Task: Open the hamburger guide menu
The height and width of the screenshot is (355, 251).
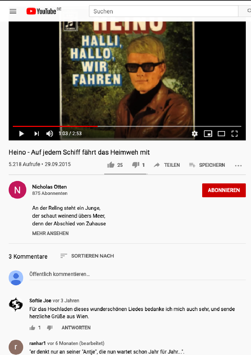Action: (13, 11)
